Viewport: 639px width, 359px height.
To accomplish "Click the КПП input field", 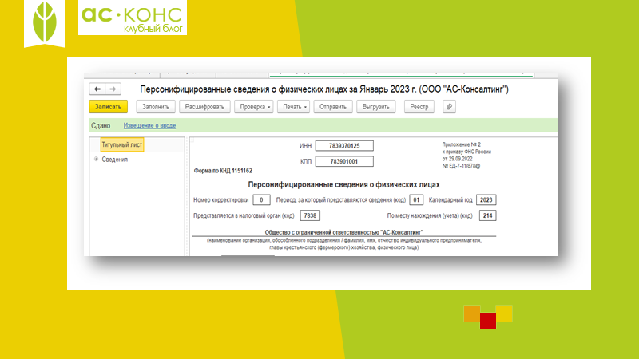I will click(344, 161).
